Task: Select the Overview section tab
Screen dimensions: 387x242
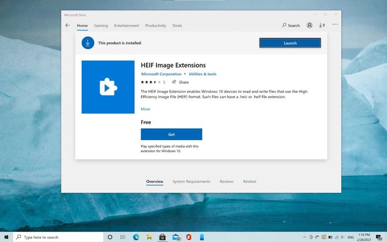Action: coord(154,182)
